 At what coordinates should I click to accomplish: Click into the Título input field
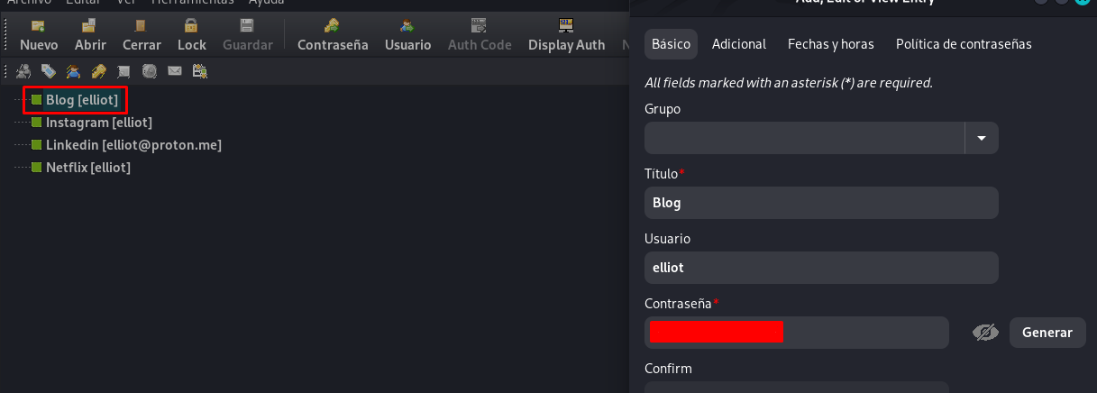[821, 203]
